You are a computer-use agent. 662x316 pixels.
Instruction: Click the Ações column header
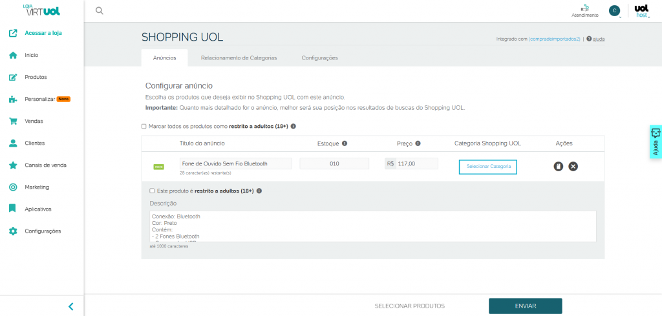click(564, 143)
